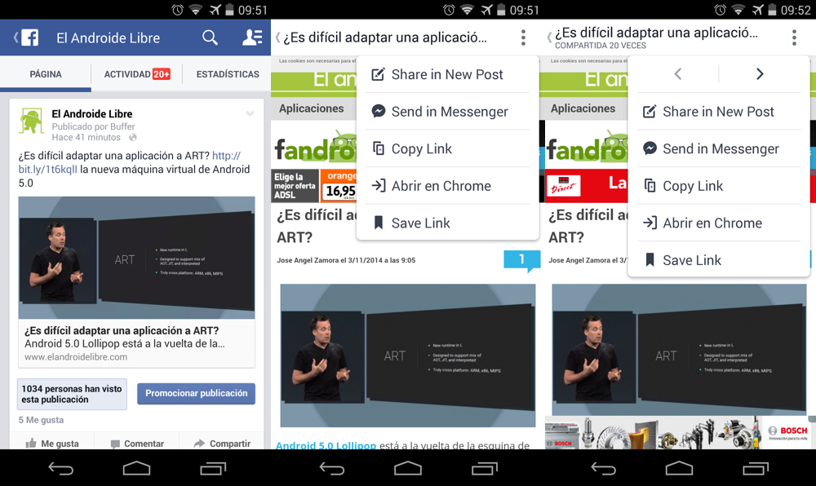Switch to the Estadísticas tab
This screenshot has height=486, width=816.
(228, 74)
